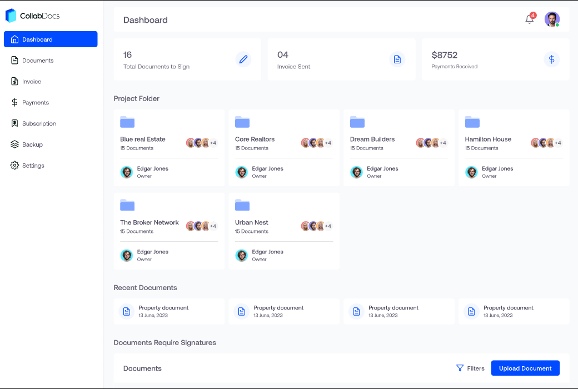Expand +4 members on Core Realtors
578x389 pixels.
pos(328,143)
